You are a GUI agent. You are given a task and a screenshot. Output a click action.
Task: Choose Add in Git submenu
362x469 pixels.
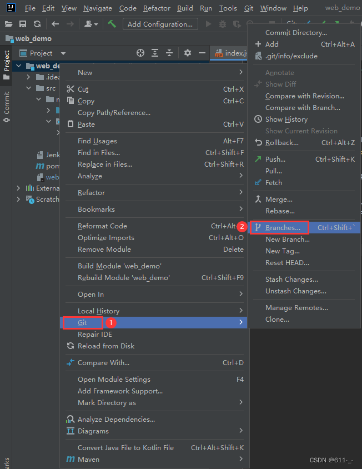point(305,44)
